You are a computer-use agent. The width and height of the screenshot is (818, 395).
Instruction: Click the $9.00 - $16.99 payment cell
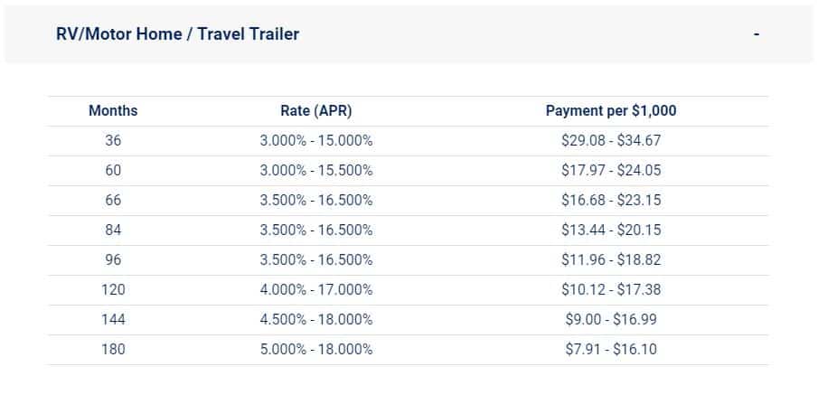click(x=611, y=319)
